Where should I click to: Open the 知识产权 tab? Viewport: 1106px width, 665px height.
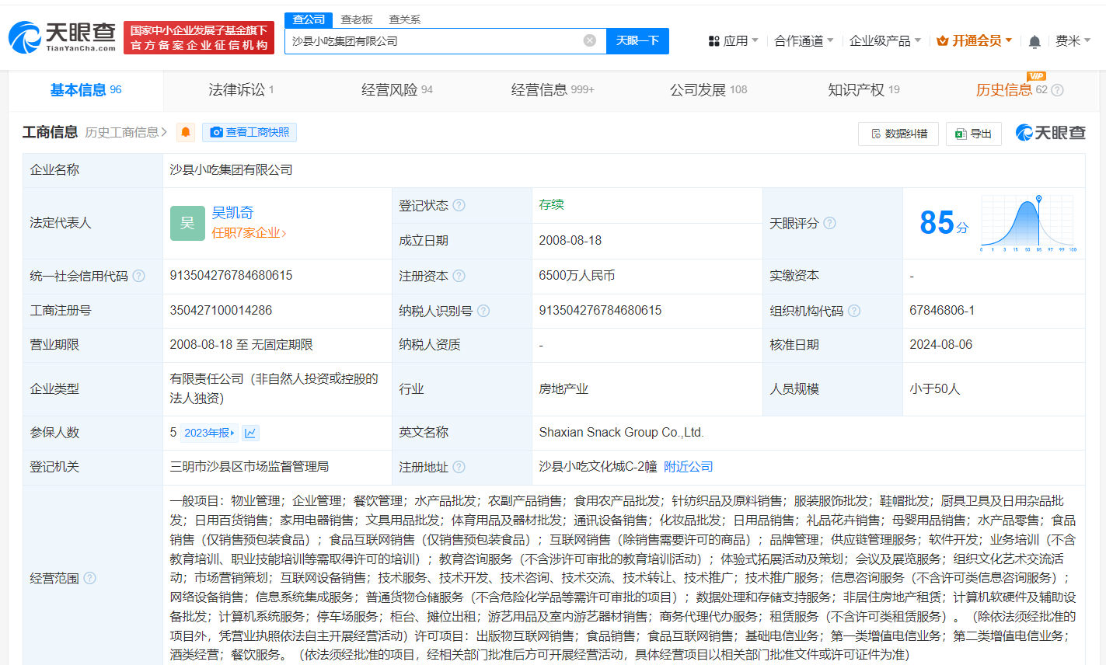click(857, 89)
